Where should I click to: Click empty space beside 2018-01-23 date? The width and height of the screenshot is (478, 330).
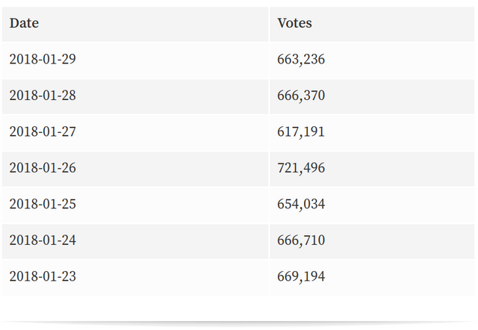click(x=173, y=277)
